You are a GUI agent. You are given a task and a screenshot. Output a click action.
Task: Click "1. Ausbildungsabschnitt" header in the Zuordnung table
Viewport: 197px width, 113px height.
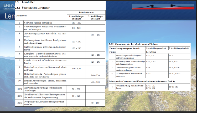(156, 48)
